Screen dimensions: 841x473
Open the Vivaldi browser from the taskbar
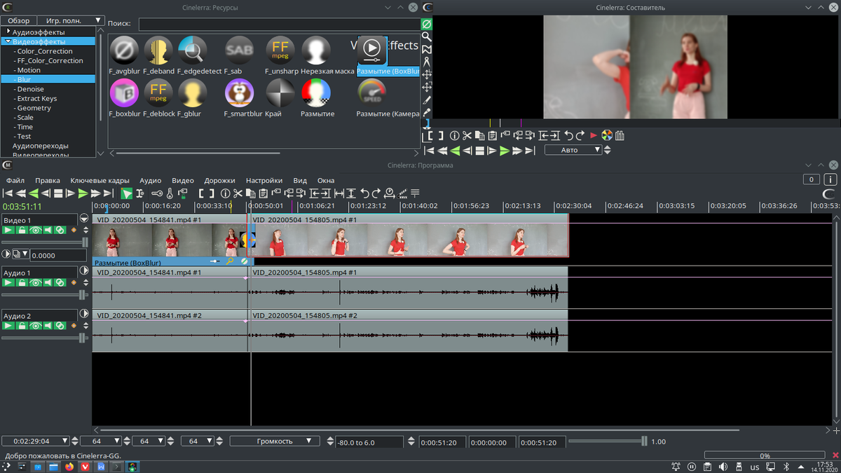point(86,466)
